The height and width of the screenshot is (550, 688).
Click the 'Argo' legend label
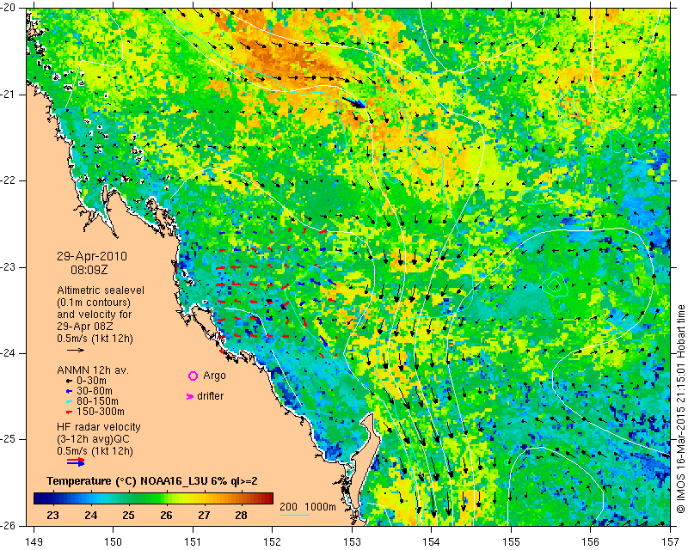click(x=214, y=376)
